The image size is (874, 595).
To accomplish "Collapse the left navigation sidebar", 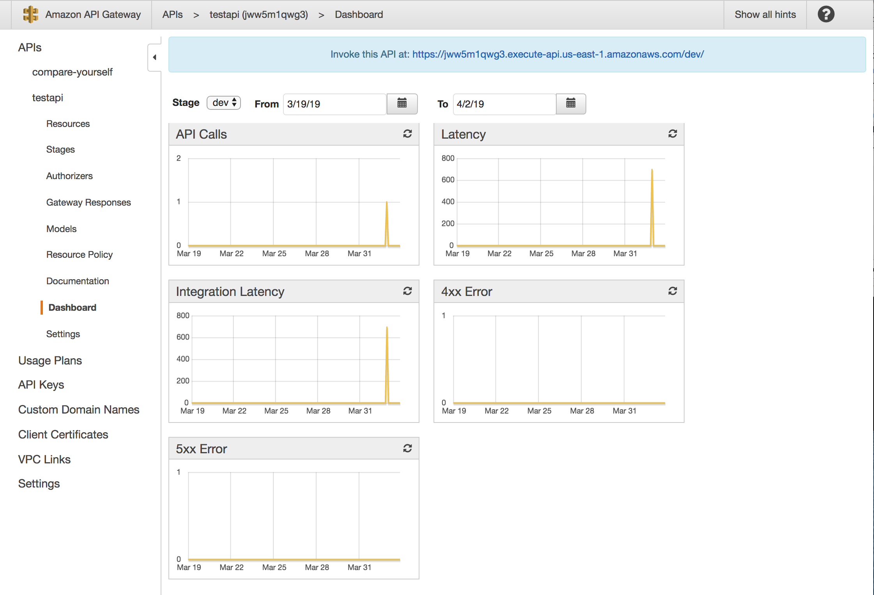I will 154,58.
